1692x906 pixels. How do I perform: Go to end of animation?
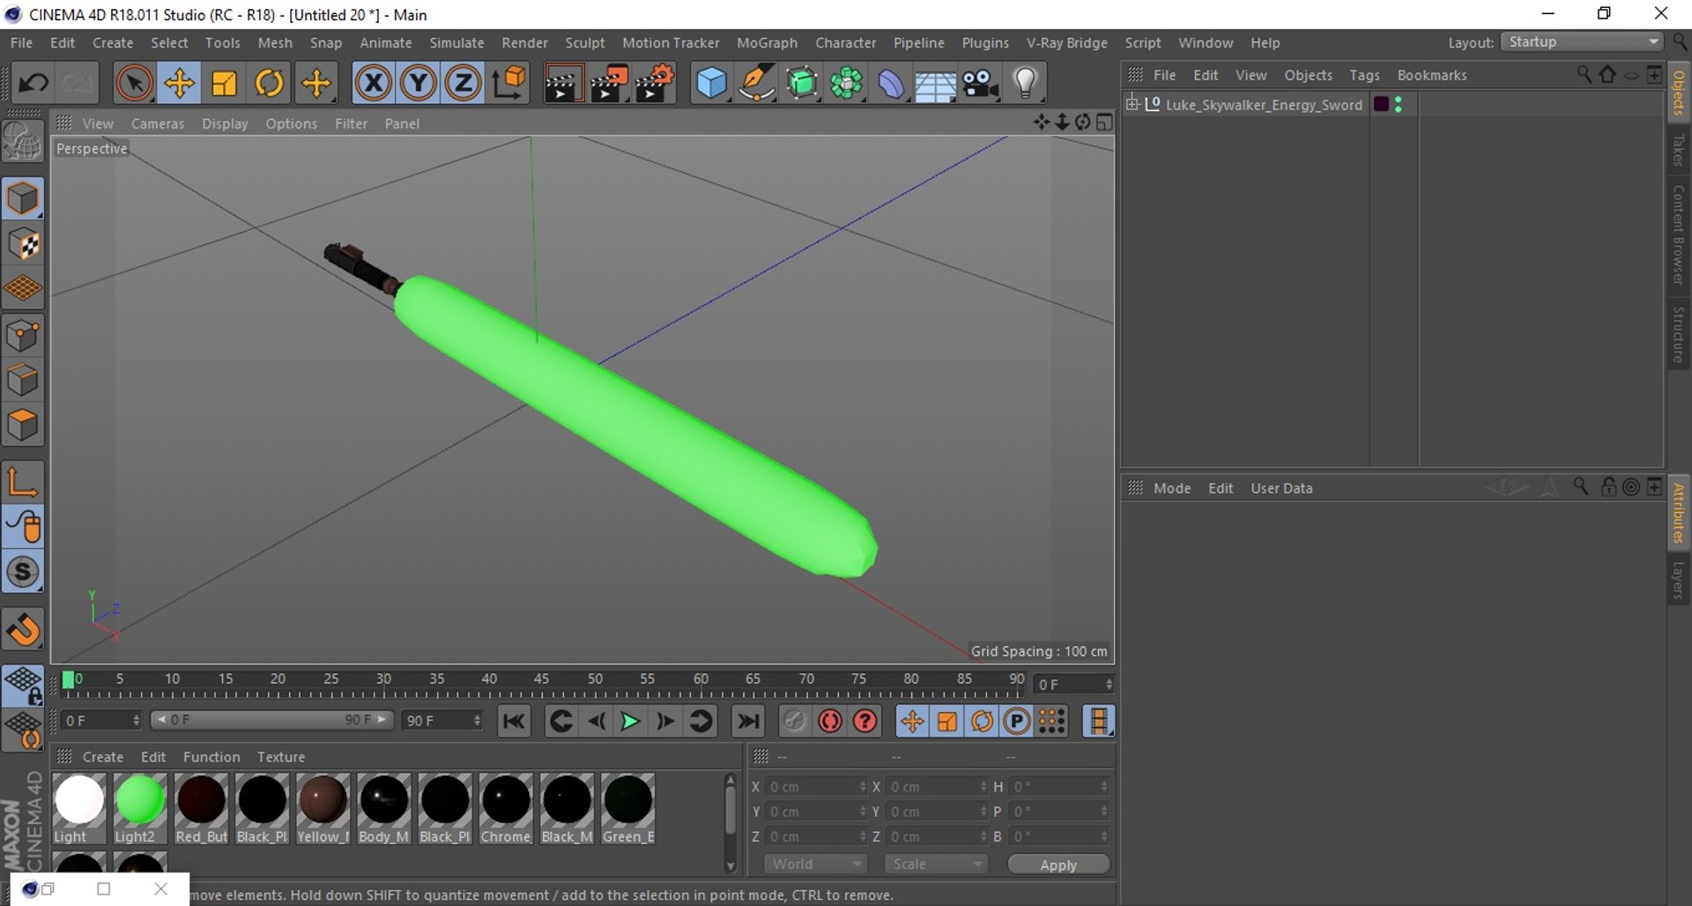tap(748, 722)
